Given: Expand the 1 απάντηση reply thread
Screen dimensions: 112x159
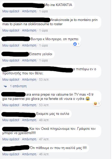Looking at the screenshot, I should [x=18, y=86].
